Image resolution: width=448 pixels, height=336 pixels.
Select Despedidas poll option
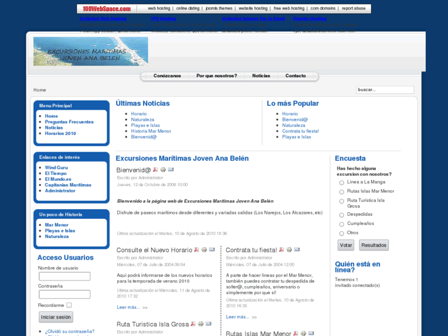tap(341, 215)
